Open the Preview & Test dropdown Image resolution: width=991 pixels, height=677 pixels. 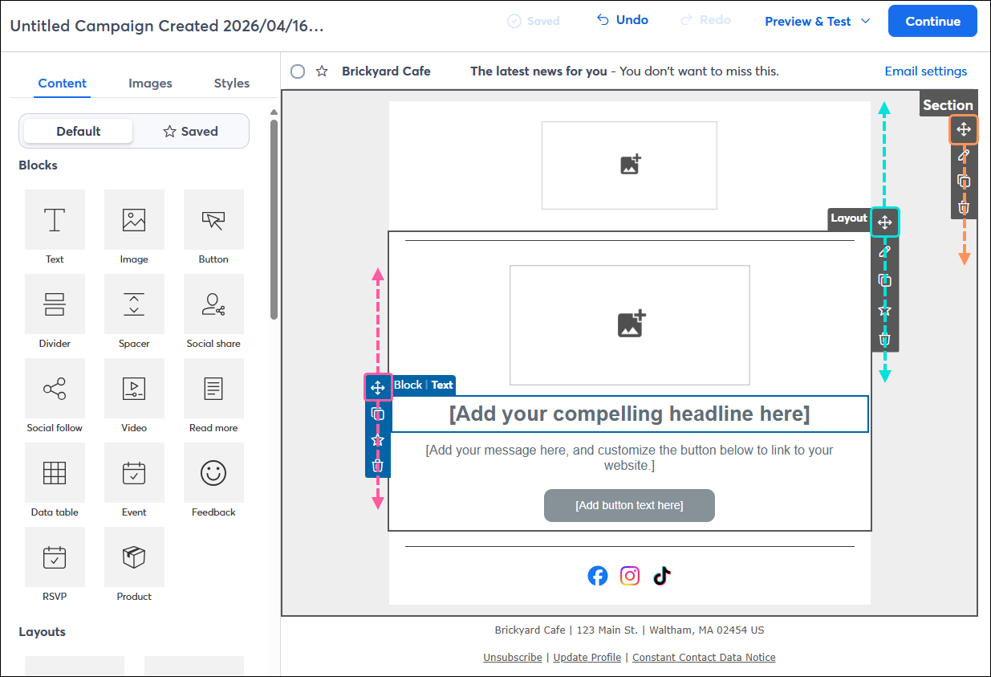pos(817,21)
